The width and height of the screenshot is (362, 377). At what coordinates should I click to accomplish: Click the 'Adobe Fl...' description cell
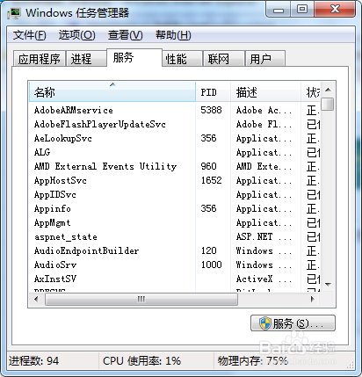pos(264,124)
